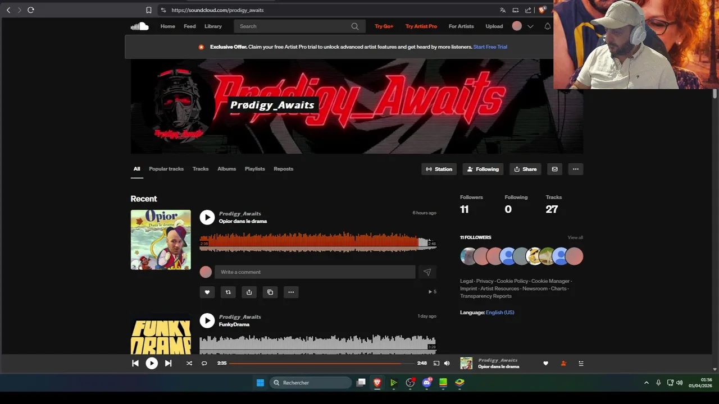Screen dimensions: 719x404
Task: Go back with the browser back arrow
Action: coord(8,10)
